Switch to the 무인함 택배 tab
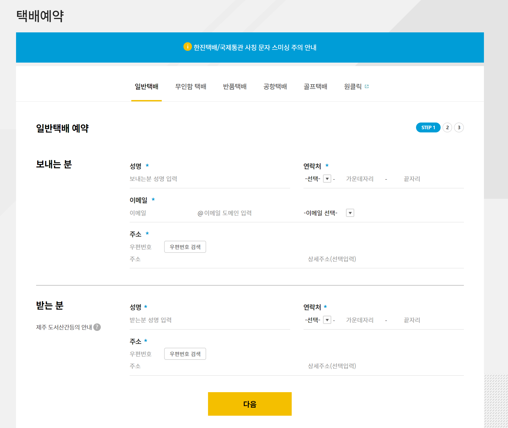Image resolution: width=508 pixels, height=428 pixels. point(191,86)
